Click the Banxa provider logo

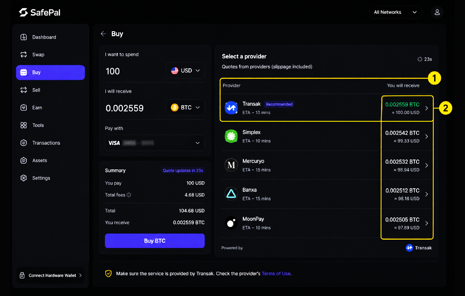coord(231,194)
